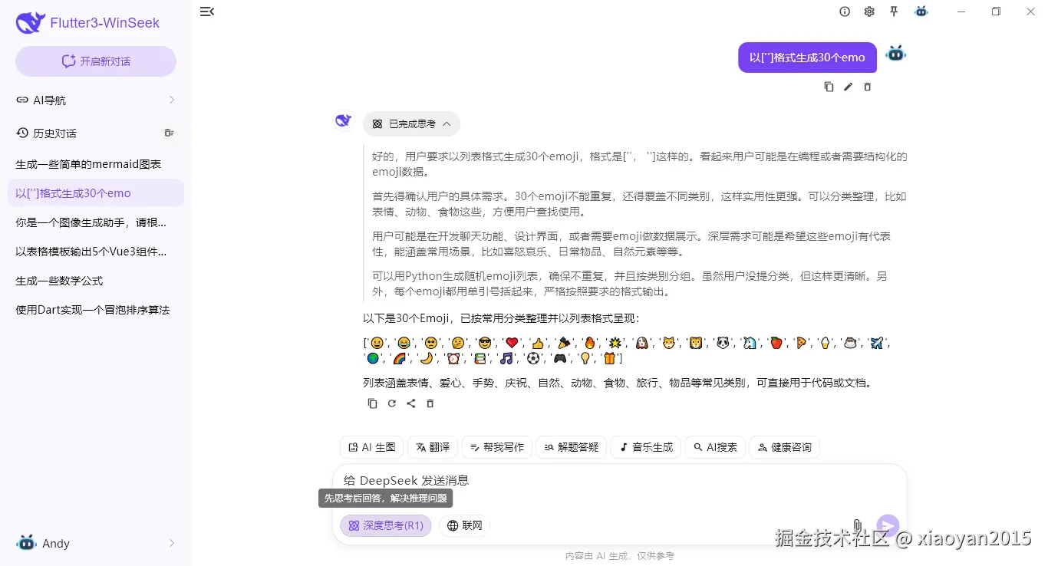
Task: Click the info icon in the title bar
Action: [x=845, y=12]
